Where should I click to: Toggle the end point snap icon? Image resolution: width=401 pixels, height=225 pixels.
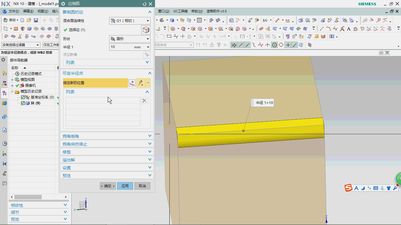coord(241,45)
